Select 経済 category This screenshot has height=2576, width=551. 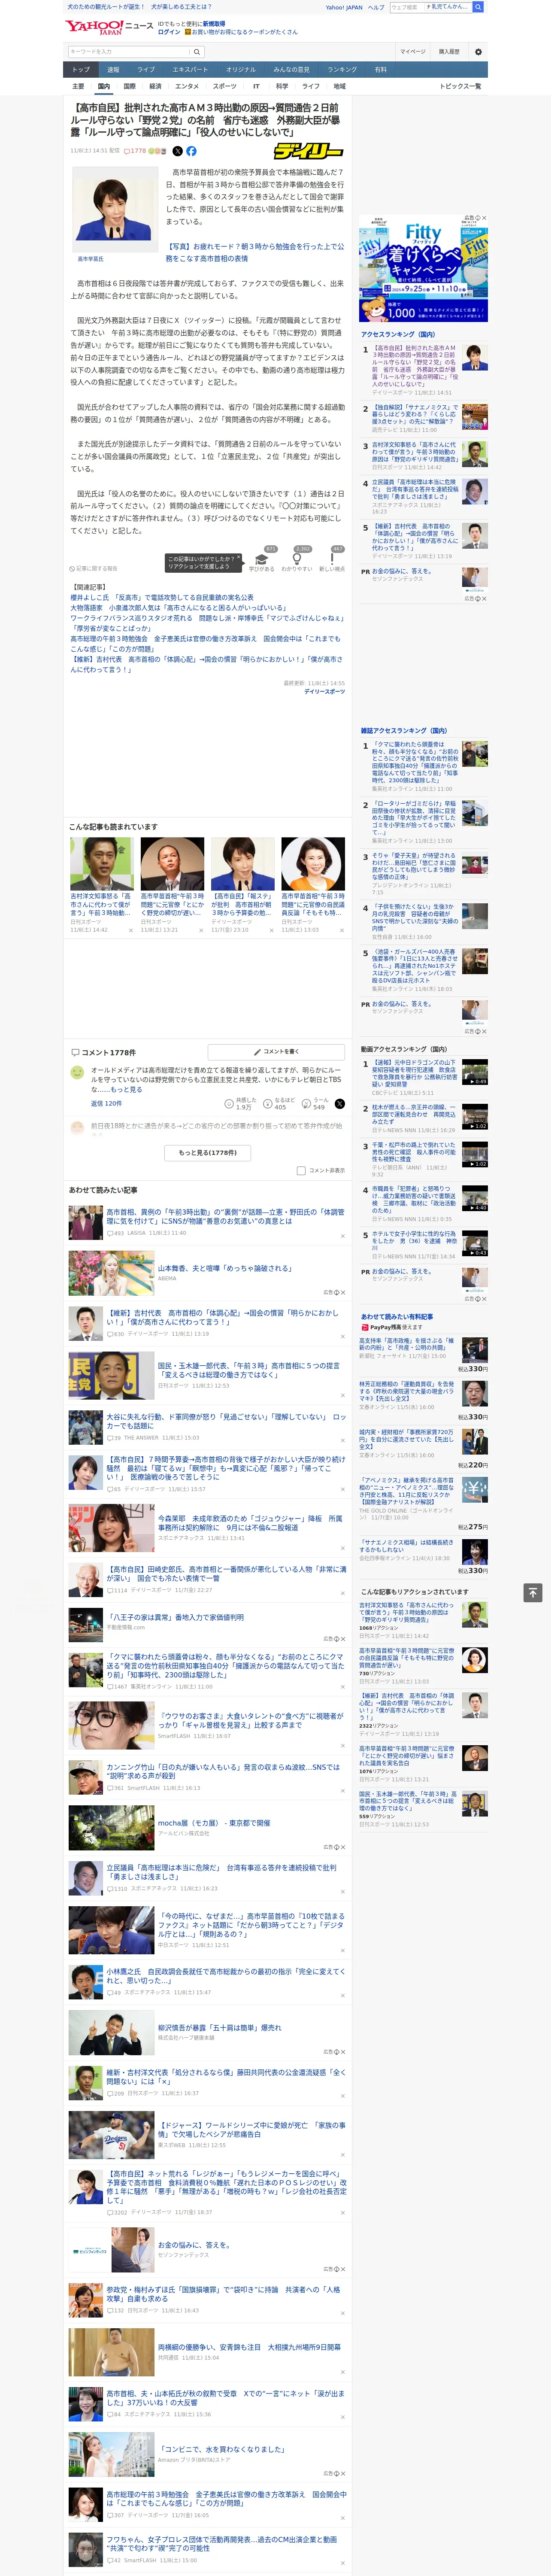155,86
